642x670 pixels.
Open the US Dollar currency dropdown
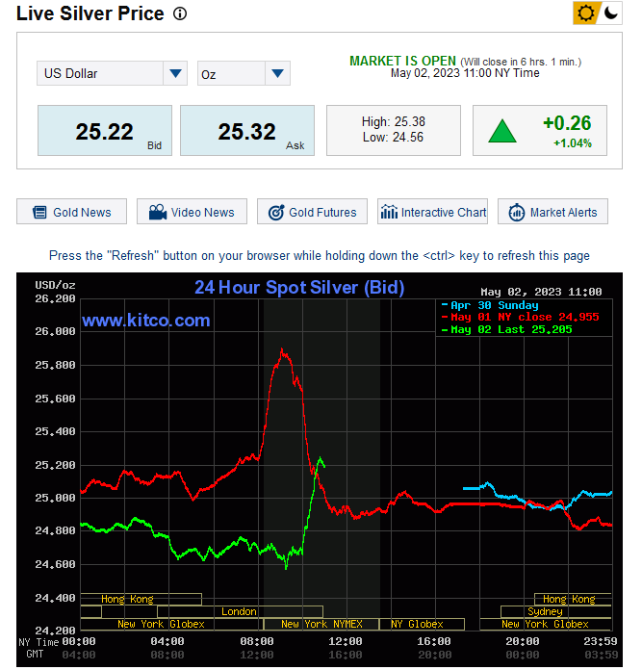112,73
